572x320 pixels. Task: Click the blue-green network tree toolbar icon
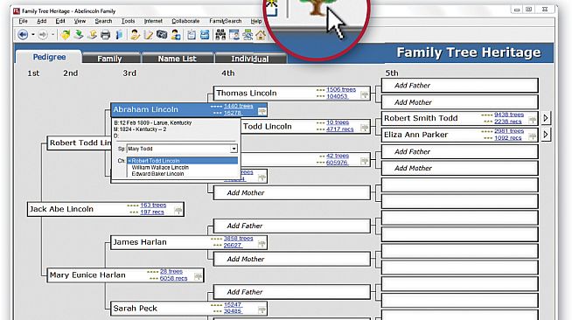[x=248, y=35]
